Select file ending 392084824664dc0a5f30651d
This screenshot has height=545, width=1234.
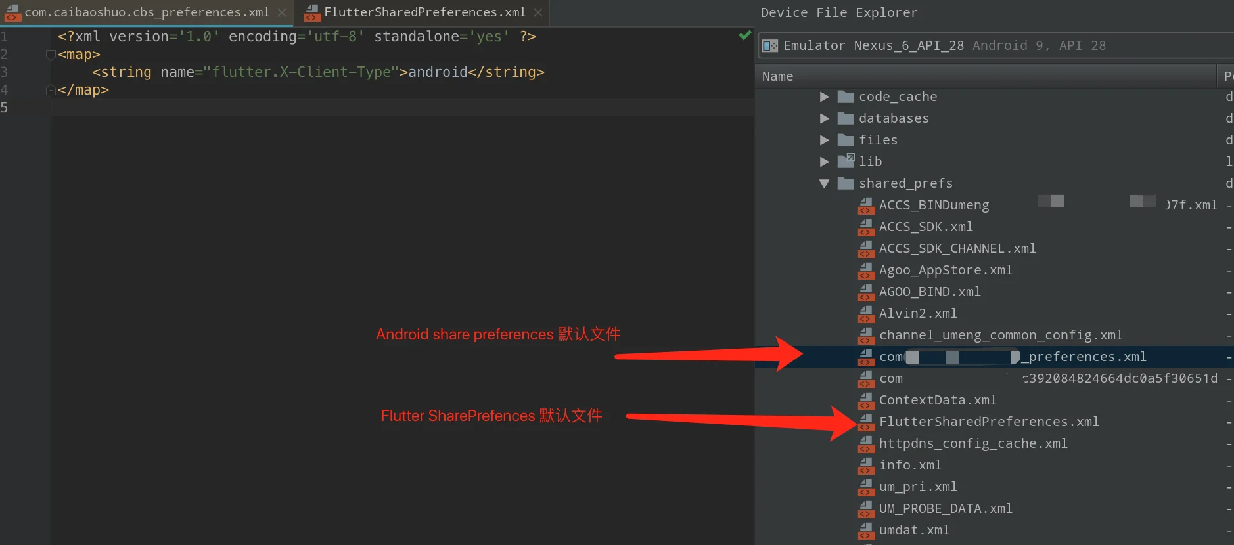point(1048,379)
